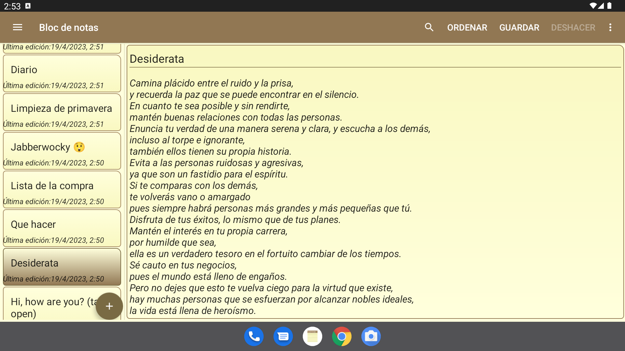The image size is (625, 351).
Task: Click the line 'te volverás vano o amargado'
Action: click(190, 197)
